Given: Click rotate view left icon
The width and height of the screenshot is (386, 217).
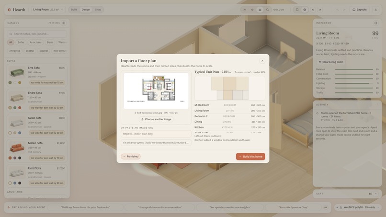Looking at the screenshot, I should tap(313, 10).
